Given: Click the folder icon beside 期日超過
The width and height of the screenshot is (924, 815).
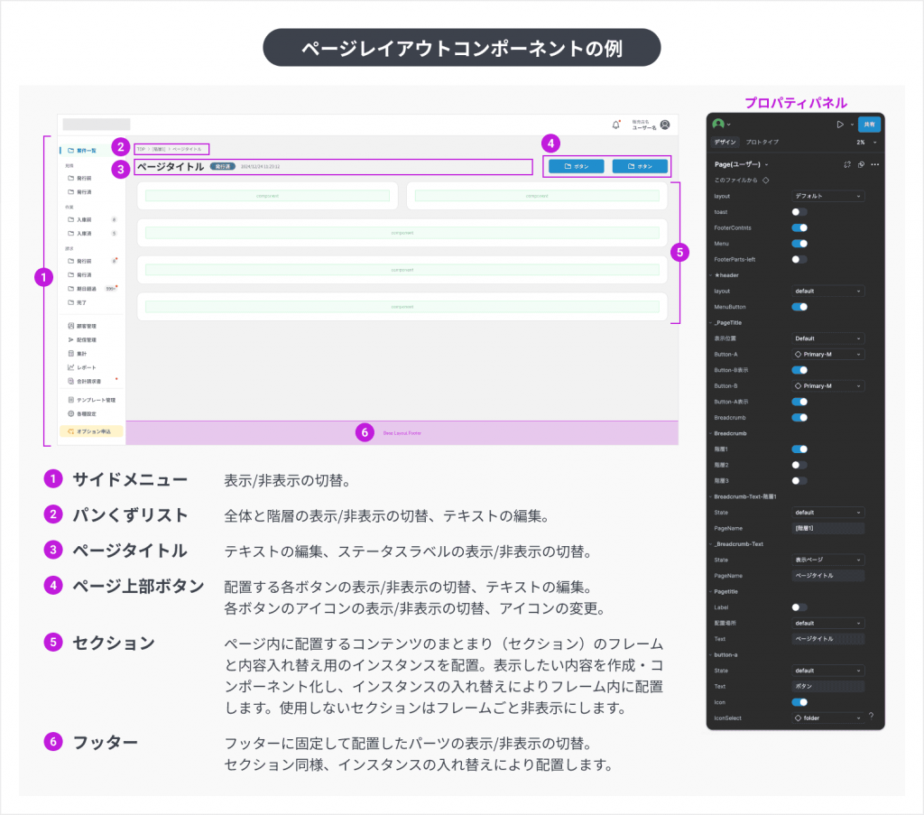Looking at the screenshot, I should pos(70,289).
